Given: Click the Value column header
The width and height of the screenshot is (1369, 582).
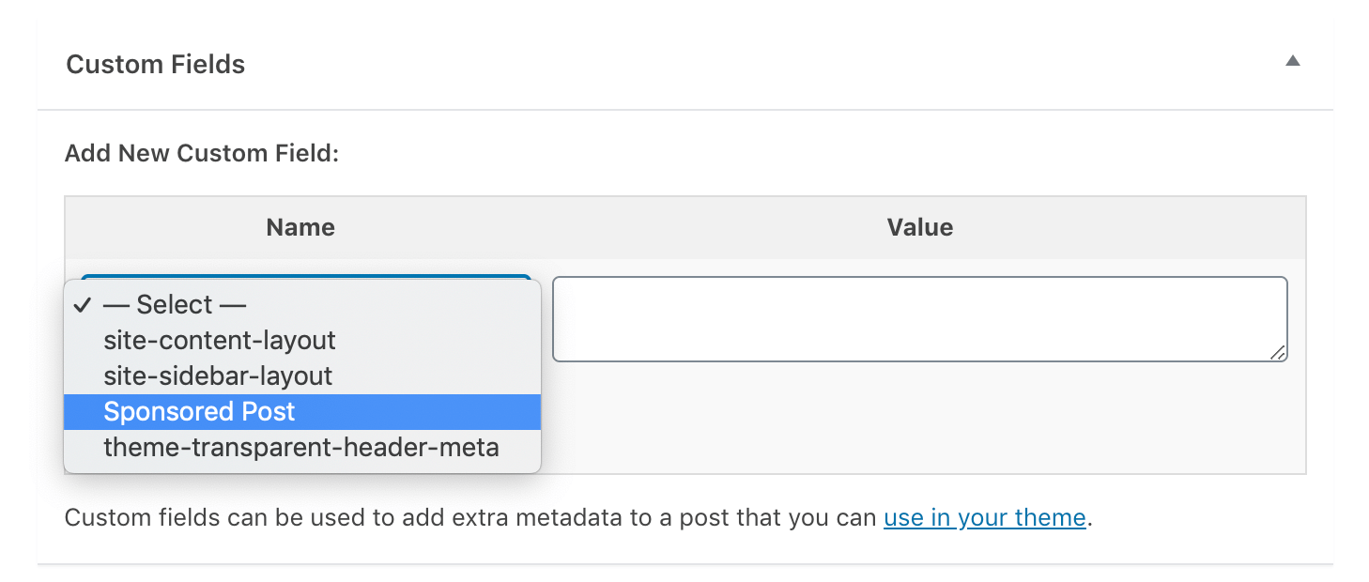Looking at the screenshot, I should click(x=919, y=227).
